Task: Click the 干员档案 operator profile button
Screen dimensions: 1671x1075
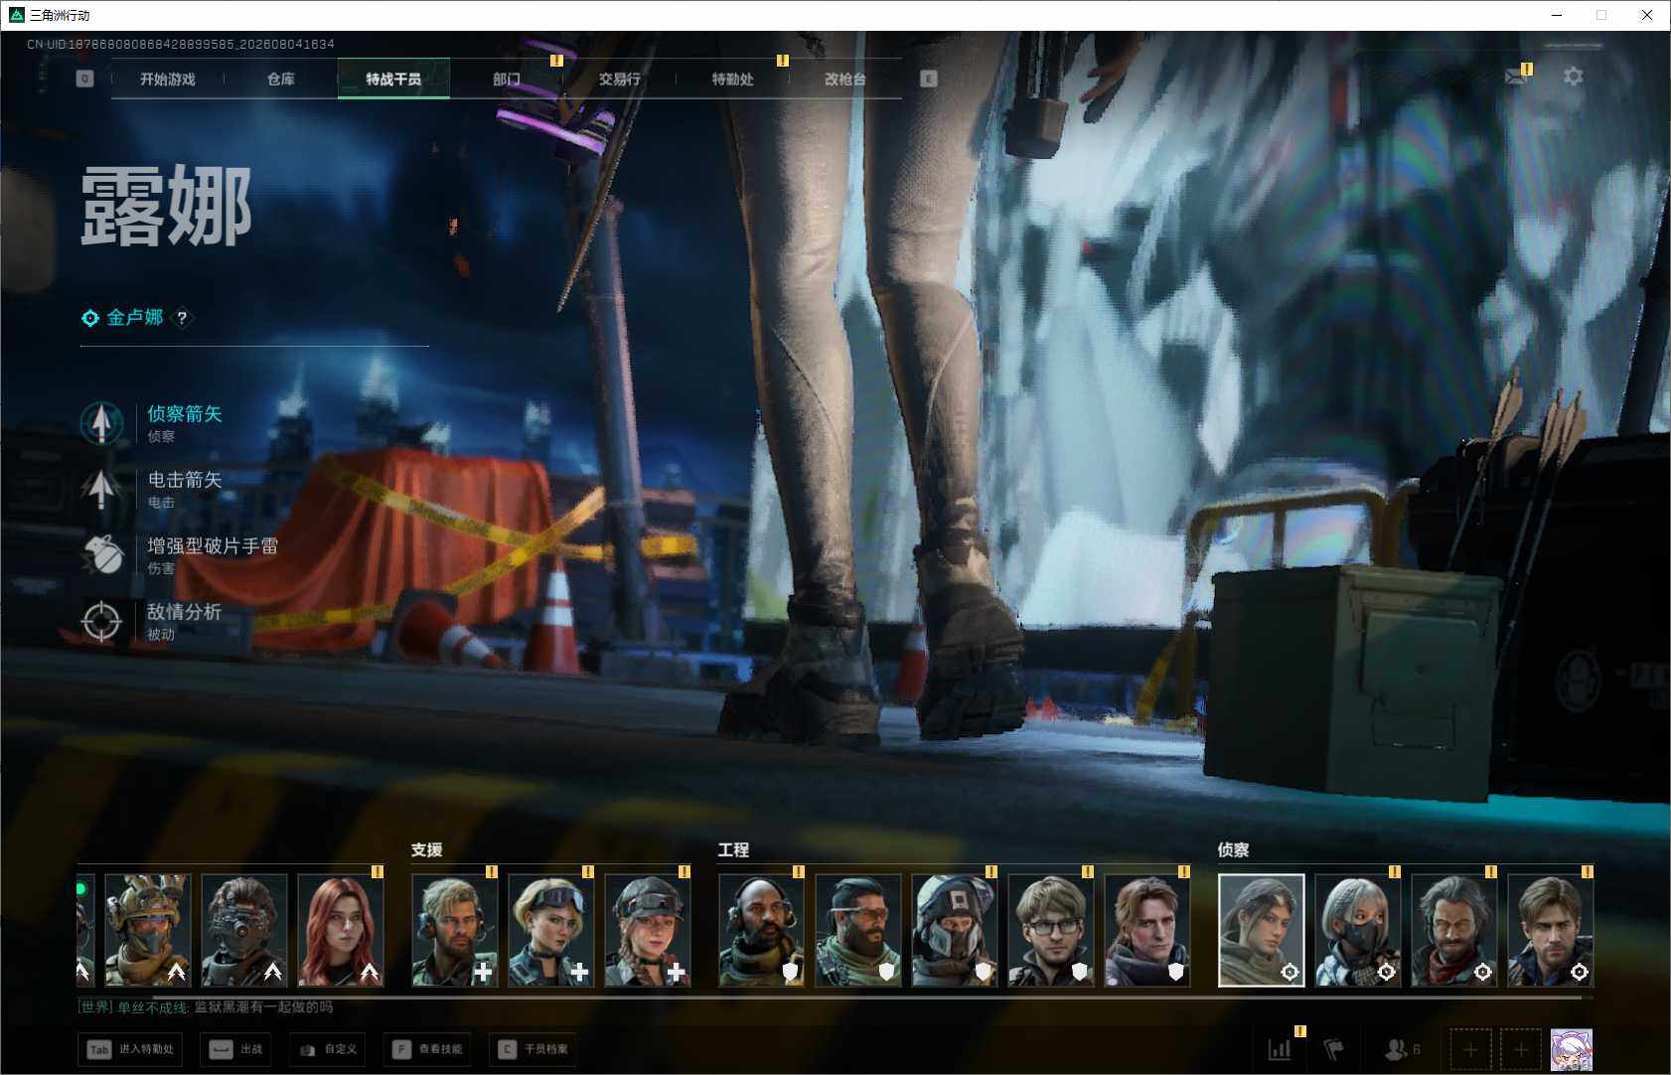Action: [533, 1049]
